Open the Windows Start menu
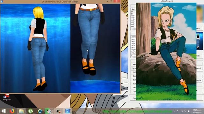Screen dimensions: 204x114 coord(4,111)
